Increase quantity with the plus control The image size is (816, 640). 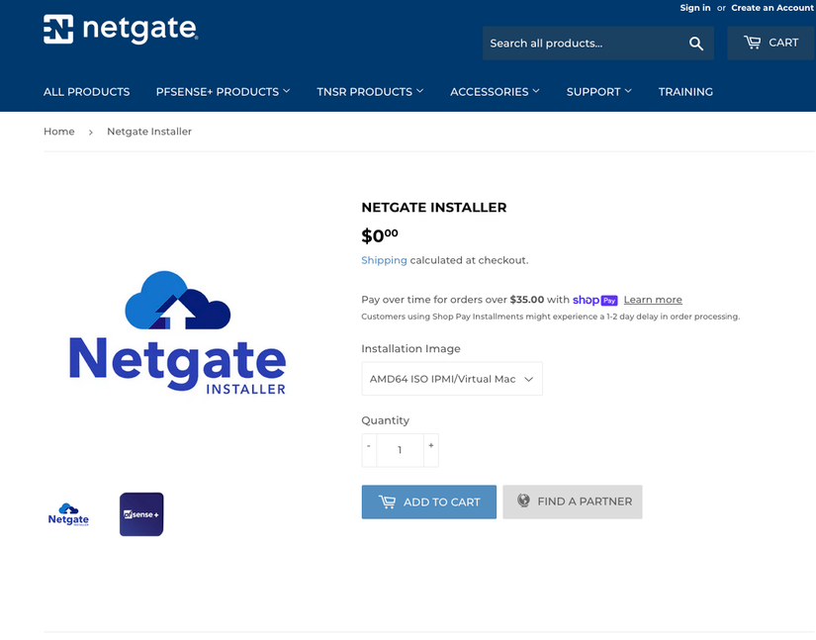tap(430, 449)
